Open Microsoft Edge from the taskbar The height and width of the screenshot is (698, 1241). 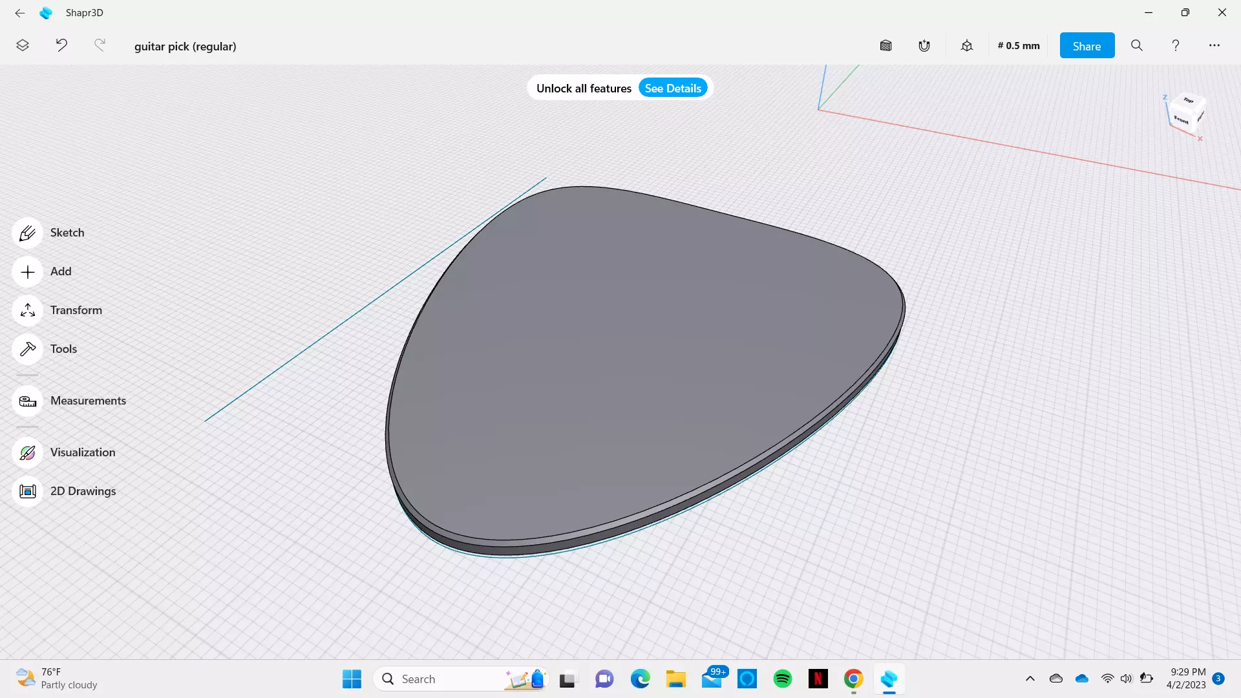point(641,679)
